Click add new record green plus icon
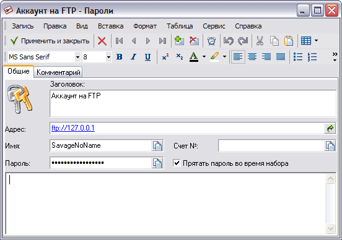The image size is (342, 240). coord(179,41)
